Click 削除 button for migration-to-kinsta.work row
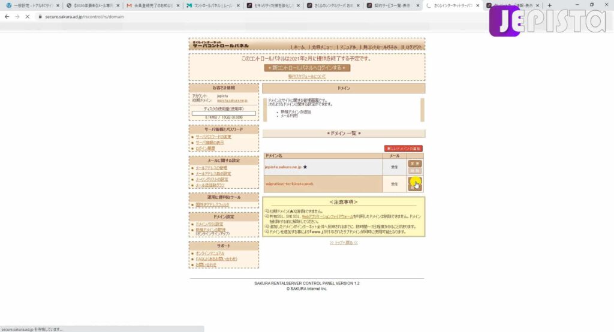The image size is (614, 332). click(415, 187)
